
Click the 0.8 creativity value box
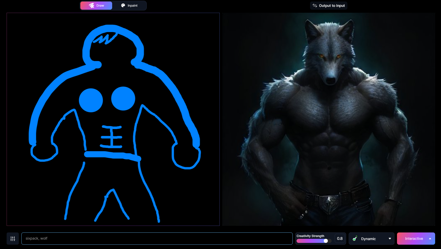pyautogui.click(x=340, y=239)
